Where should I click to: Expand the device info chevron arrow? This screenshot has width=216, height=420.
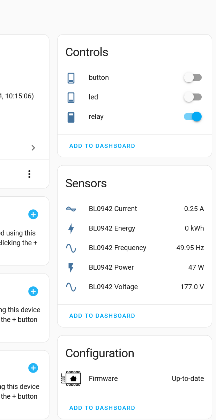[33, 148]
